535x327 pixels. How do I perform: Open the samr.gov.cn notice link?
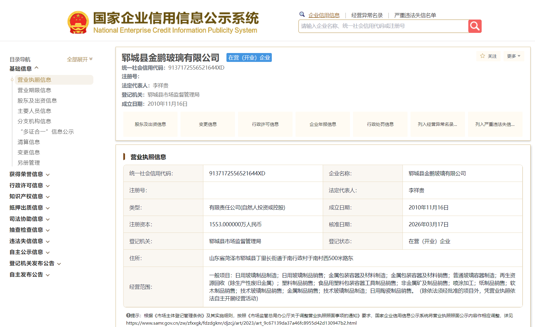[241, 323]
